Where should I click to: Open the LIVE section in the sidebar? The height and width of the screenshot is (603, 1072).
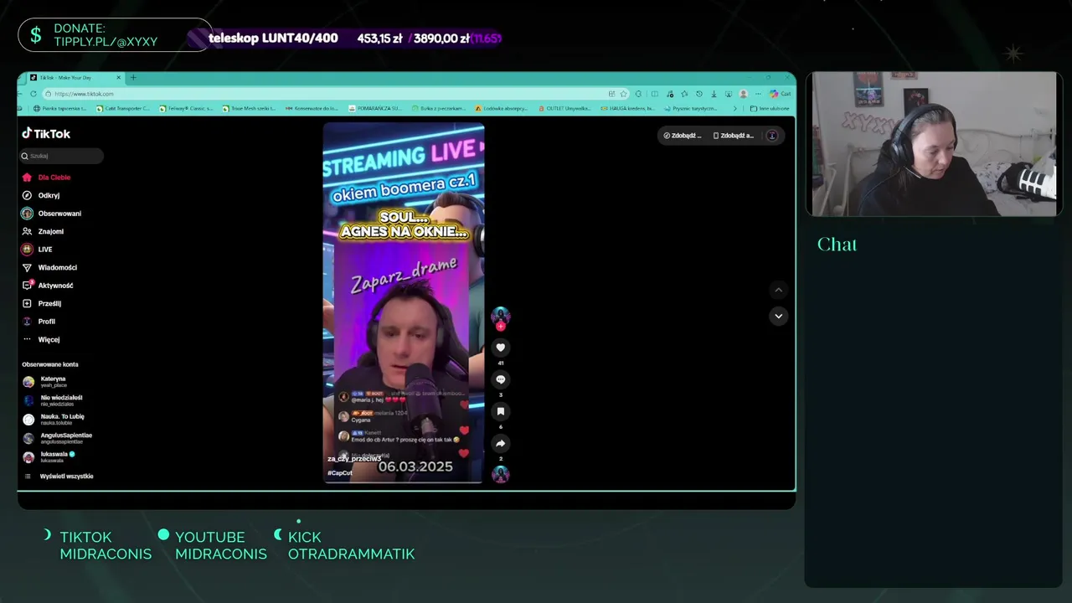pyautogui.click(x=37, y=250)
